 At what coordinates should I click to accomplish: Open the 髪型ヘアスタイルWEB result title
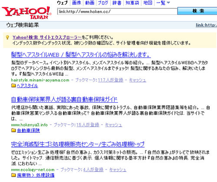pos(81,55)
